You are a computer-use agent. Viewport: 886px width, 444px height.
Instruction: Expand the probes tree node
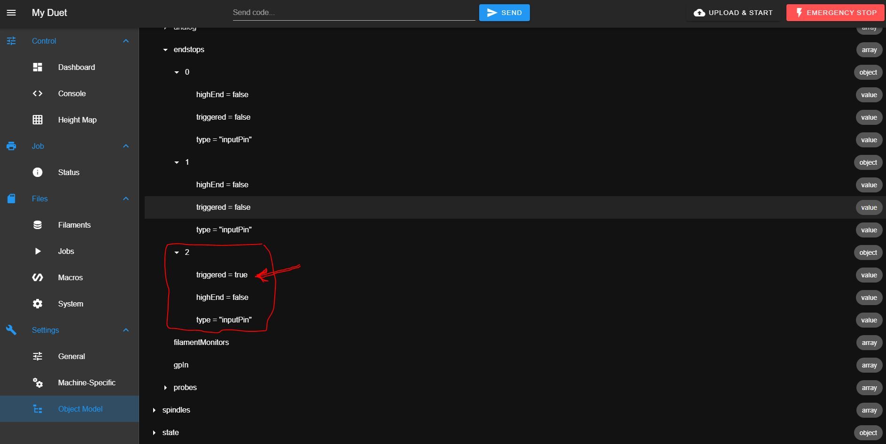(165, 388)
